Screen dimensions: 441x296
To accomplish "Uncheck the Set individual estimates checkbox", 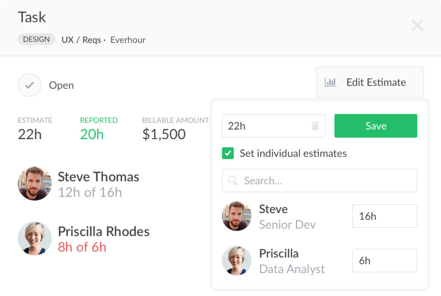I will tap(228, 153).
